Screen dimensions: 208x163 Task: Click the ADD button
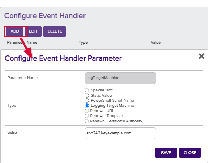(15, 31)
